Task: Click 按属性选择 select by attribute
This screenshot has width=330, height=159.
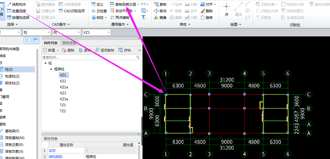Action: (18, 18)
